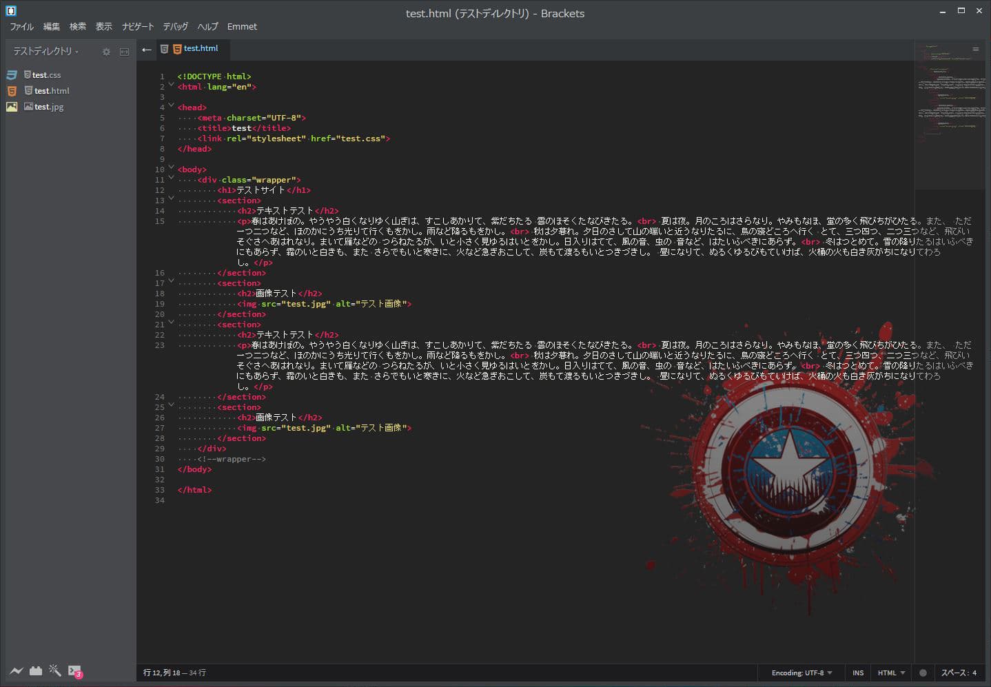
Task: Click blue CSS3 icon beside test.css
Action: [12, 75]
